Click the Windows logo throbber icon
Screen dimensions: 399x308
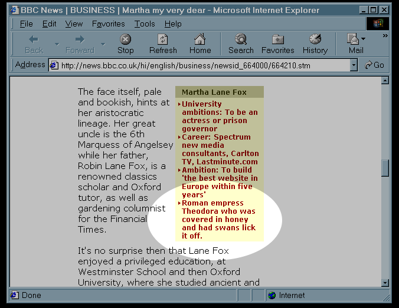click(x=378, y=24)
